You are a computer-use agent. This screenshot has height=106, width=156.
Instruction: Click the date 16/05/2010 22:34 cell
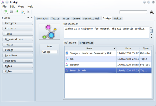coord(128,59)
